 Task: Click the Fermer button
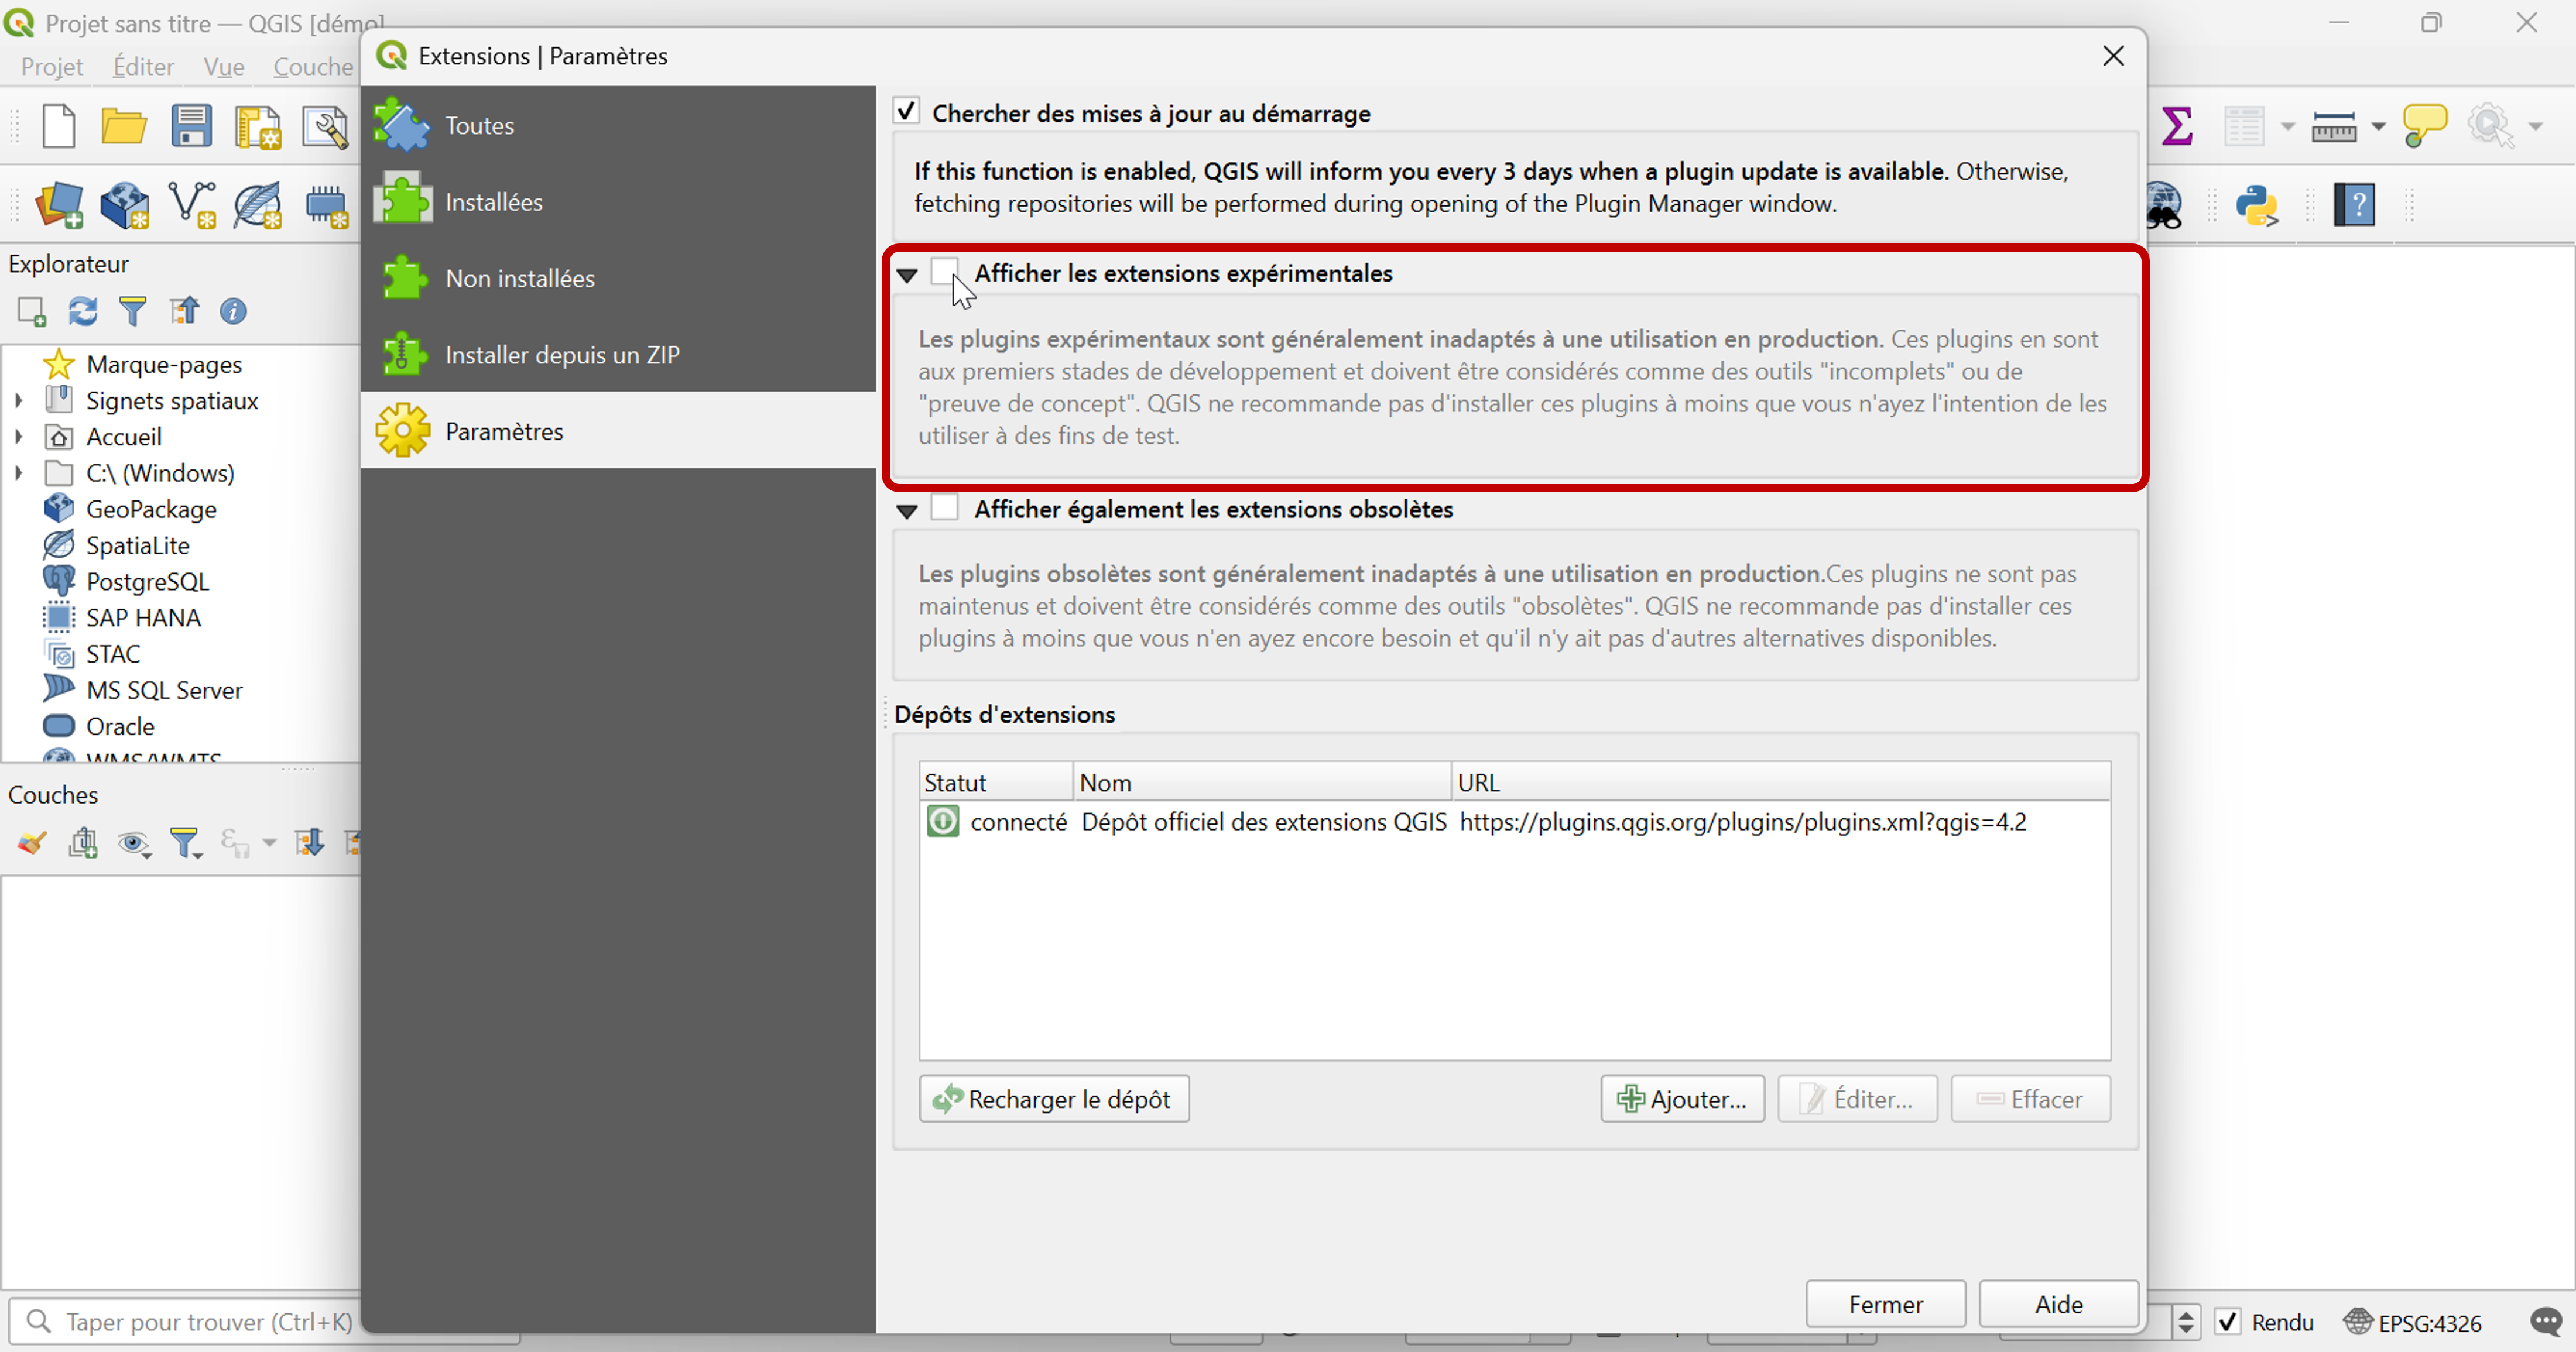pyautogui.click(x=1885, y=1304)
